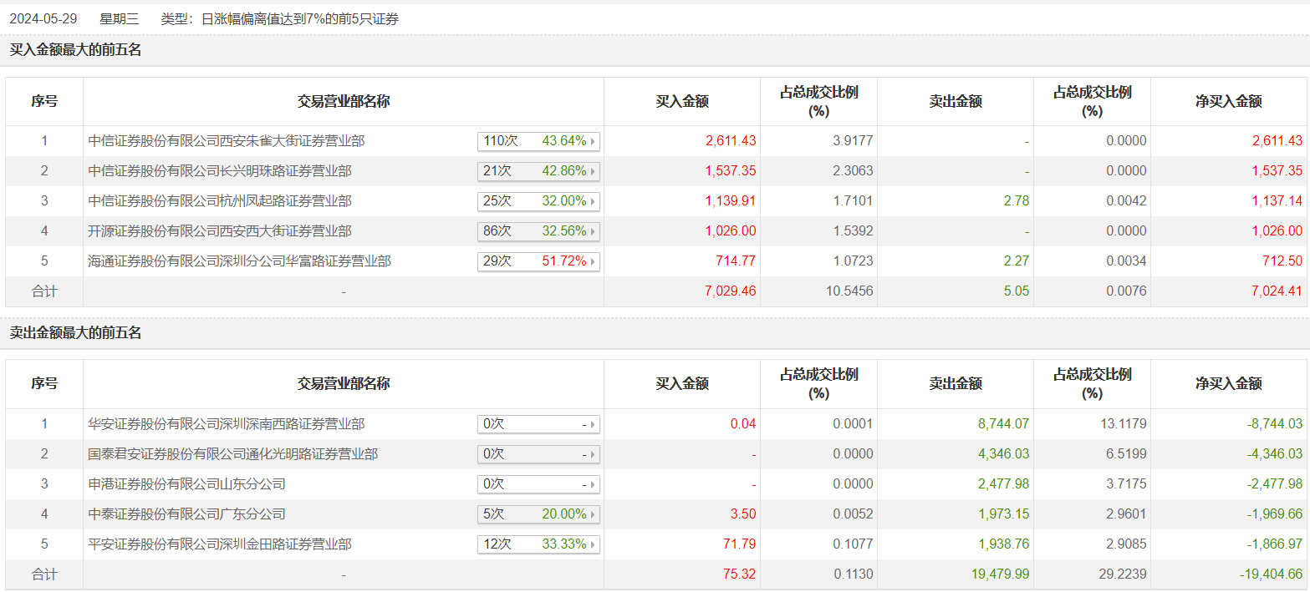Click arrow beside 29次 51.72%
This screenshot has width=1310, height=592.
tap(594, 261)
